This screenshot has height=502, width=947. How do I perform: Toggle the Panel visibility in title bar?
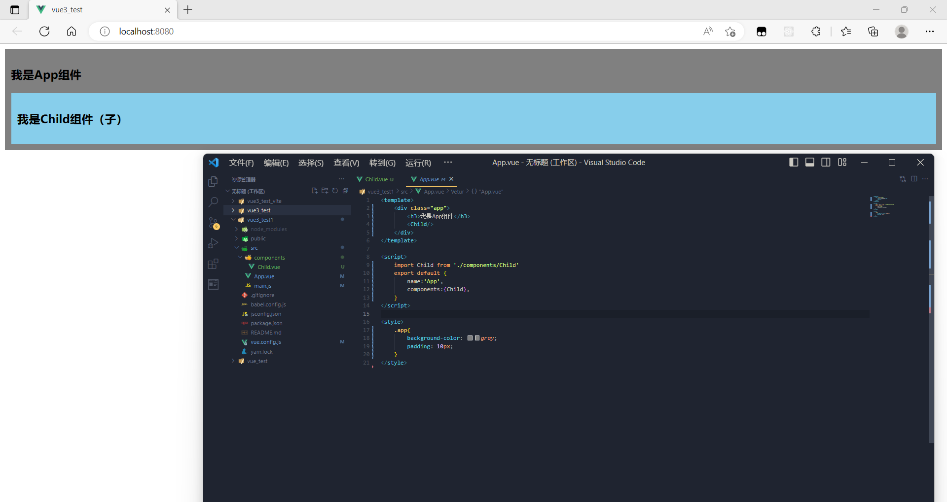pyautogui.click(x=809, y=162)
